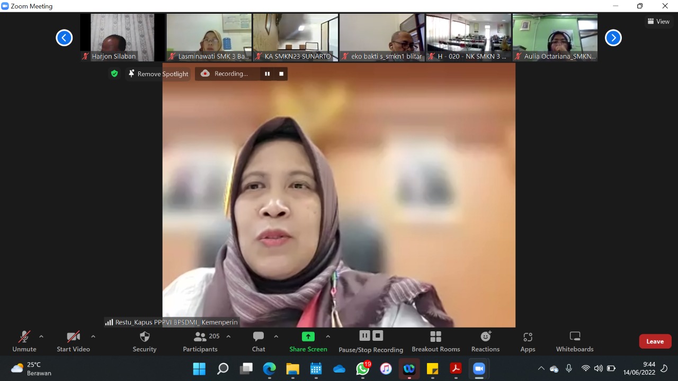Open battery status in tray
The height and width of the screenshot is (381, 678).
tap(611, 368)
